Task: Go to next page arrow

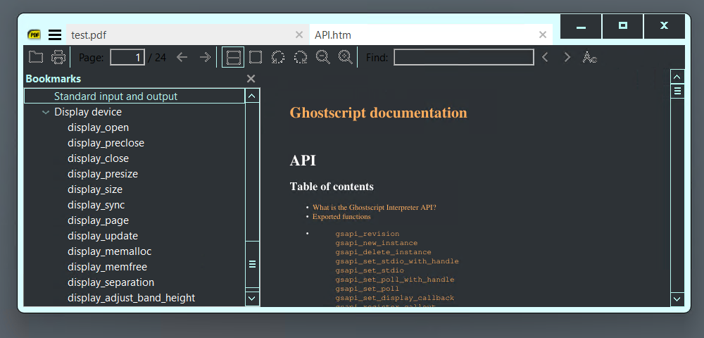Action: coord(205,57)
